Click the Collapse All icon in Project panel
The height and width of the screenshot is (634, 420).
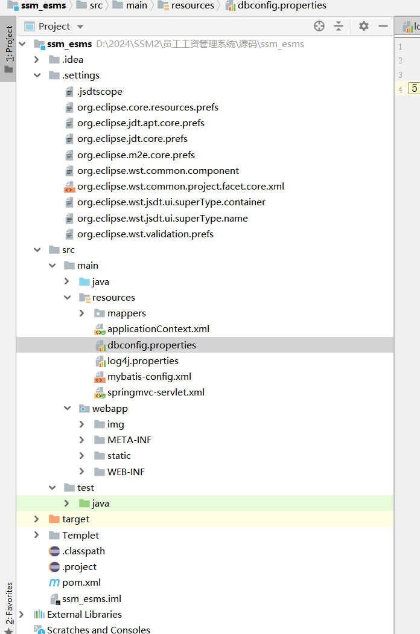[339, 26]
